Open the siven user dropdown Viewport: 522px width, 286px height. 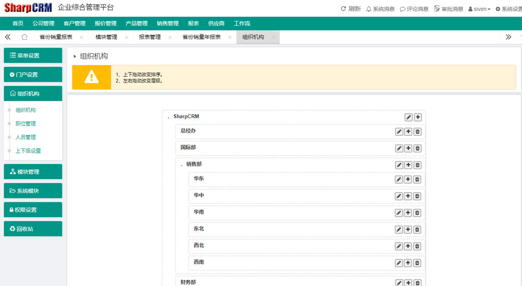479,9
